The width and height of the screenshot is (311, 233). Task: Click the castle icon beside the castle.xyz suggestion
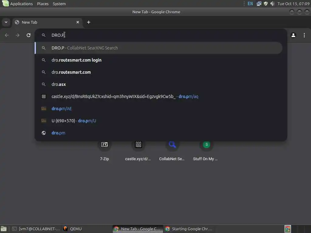click(x=44, y=96)
